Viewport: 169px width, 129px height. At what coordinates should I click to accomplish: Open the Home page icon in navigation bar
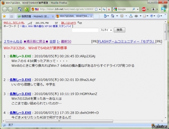point(20,9)
